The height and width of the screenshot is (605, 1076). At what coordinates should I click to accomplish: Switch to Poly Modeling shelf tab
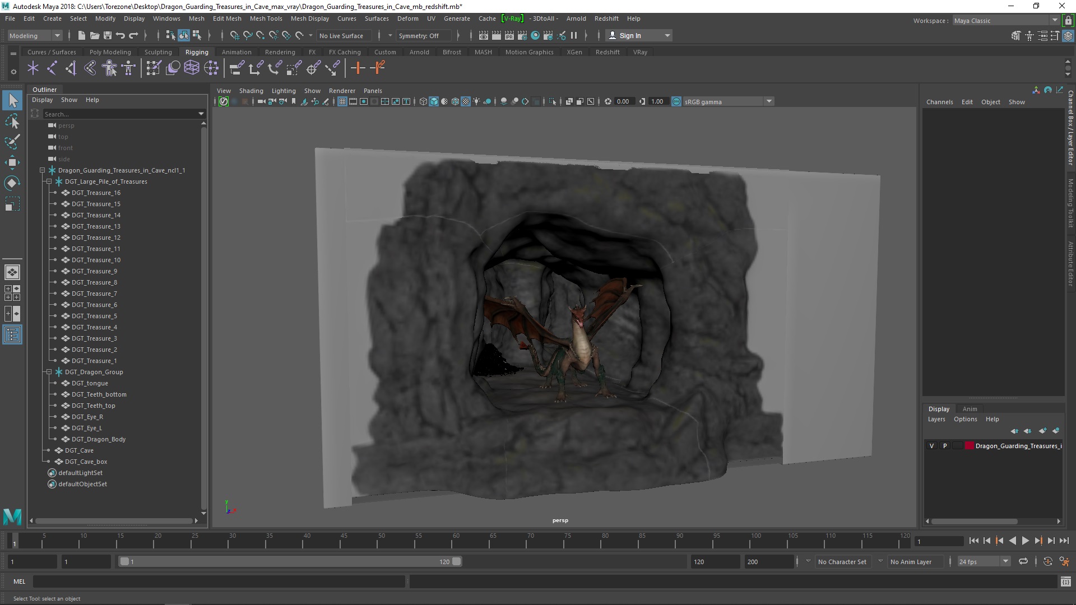tap(110, 52)
